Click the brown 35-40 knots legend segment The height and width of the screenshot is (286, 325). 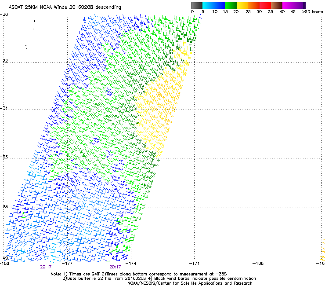[277, 5]
